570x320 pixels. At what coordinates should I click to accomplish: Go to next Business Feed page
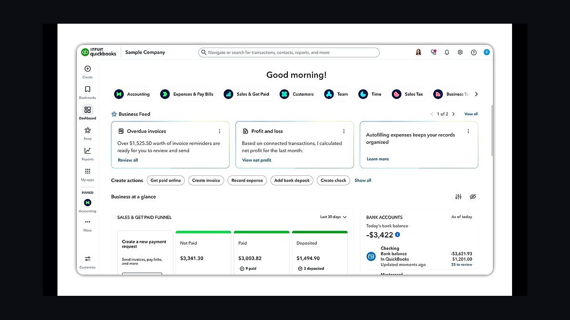click(453, 114)
